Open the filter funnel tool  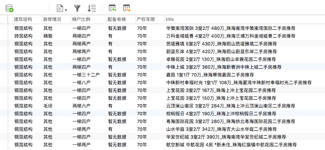77,8
